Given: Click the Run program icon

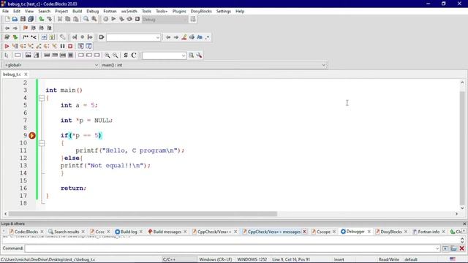Looking at the screenshot, I should tap(113, 19).
